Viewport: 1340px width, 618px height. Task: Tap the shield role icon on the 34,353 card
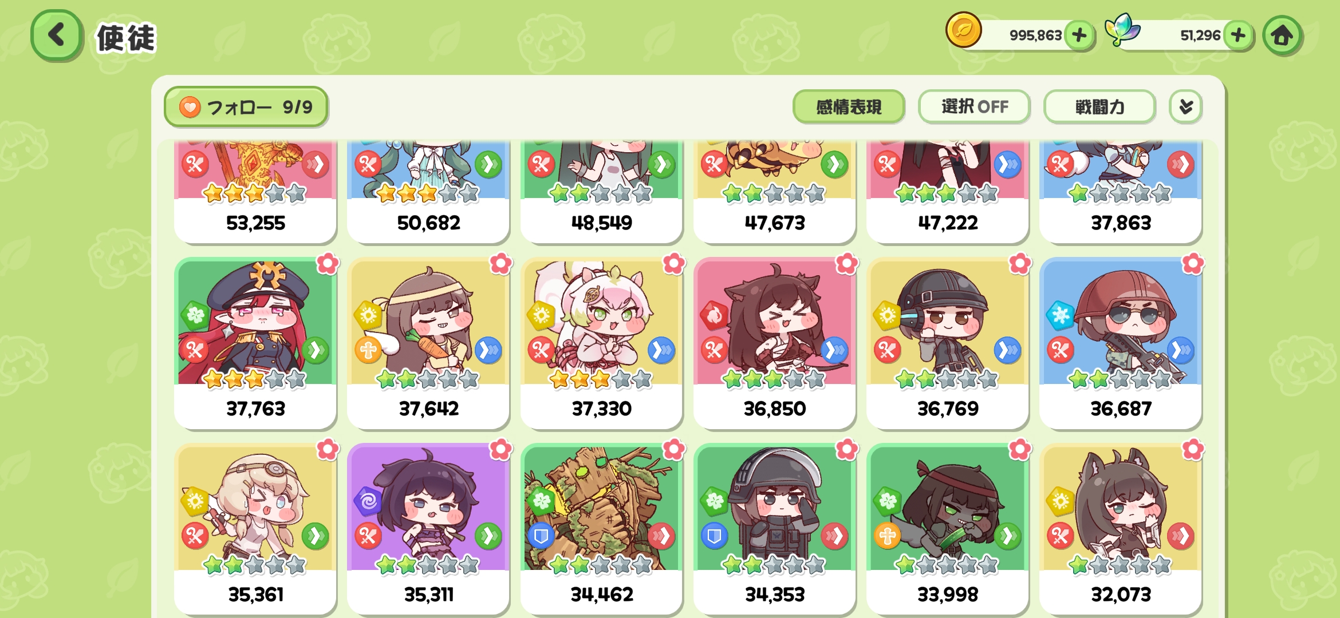point(714,536)
